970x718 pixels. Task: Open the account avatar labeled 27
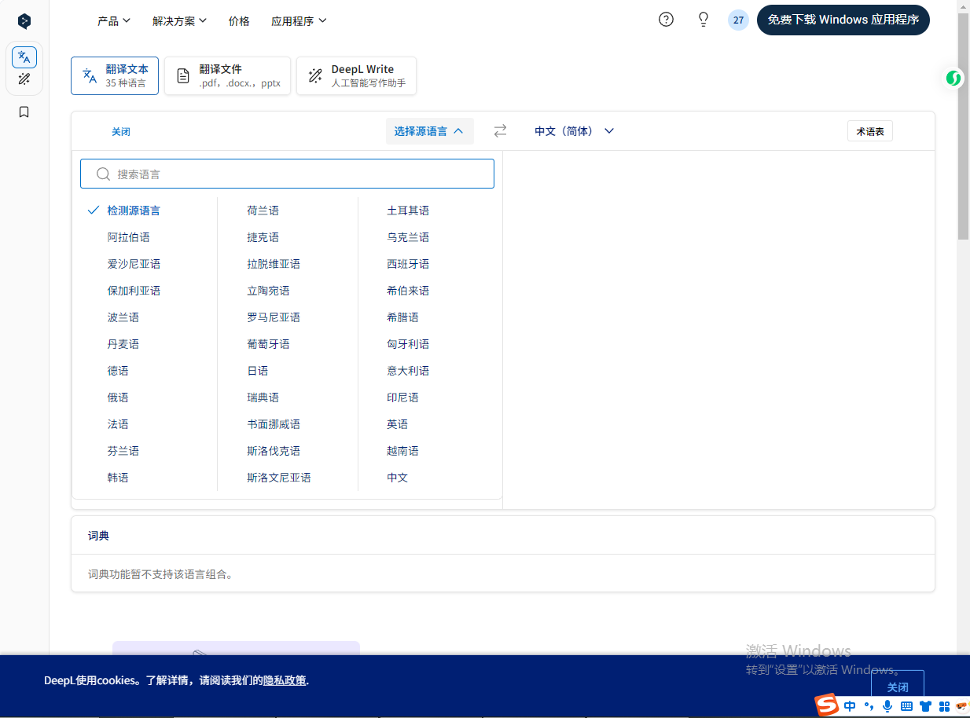click(x=738, y=20)
